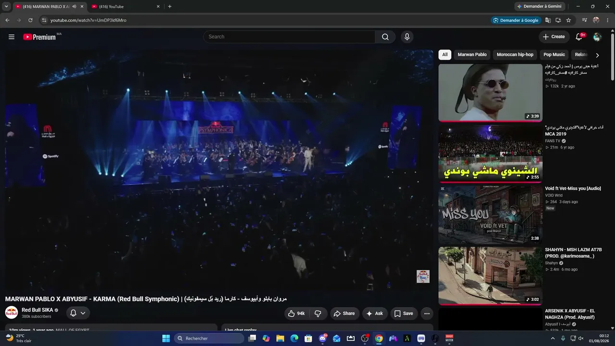
Task: Reload the current browser page
Action: 30,20
